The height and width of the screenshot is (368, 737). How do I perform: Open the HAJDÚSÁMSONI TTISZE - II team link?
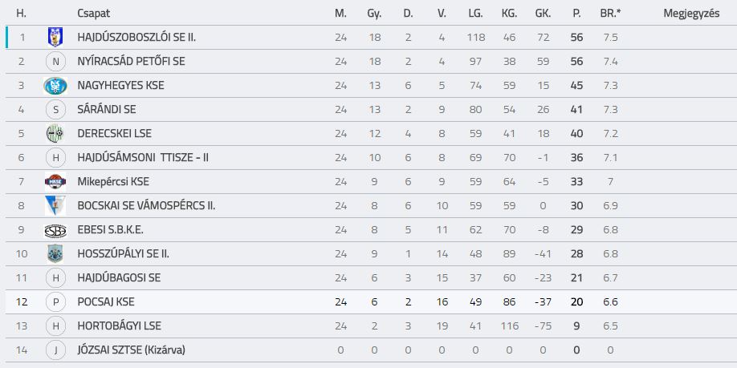tap(143, 158)
